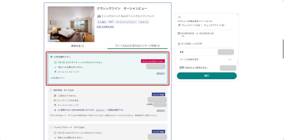Click the calendar icon next to 2025年9月9日
Image resolution: width=284 pixels, height=140 pixels.
tap(179, 33)
